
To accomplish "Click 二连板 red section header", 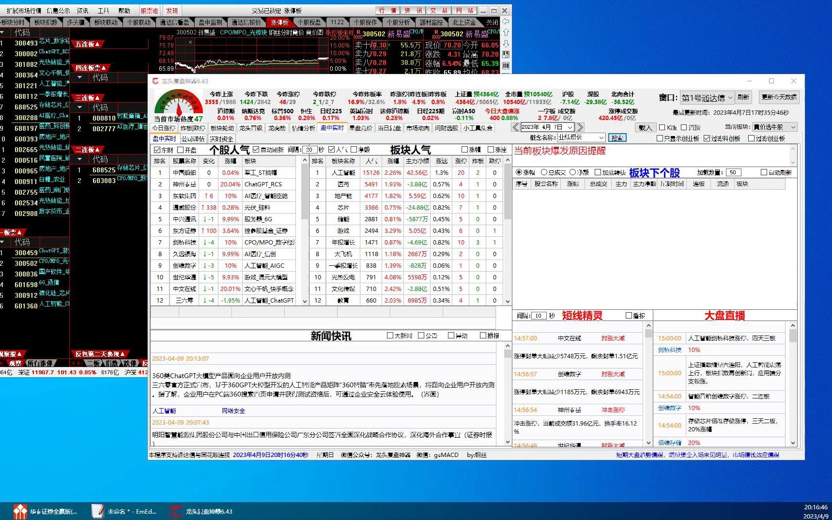I will point(88,150).
